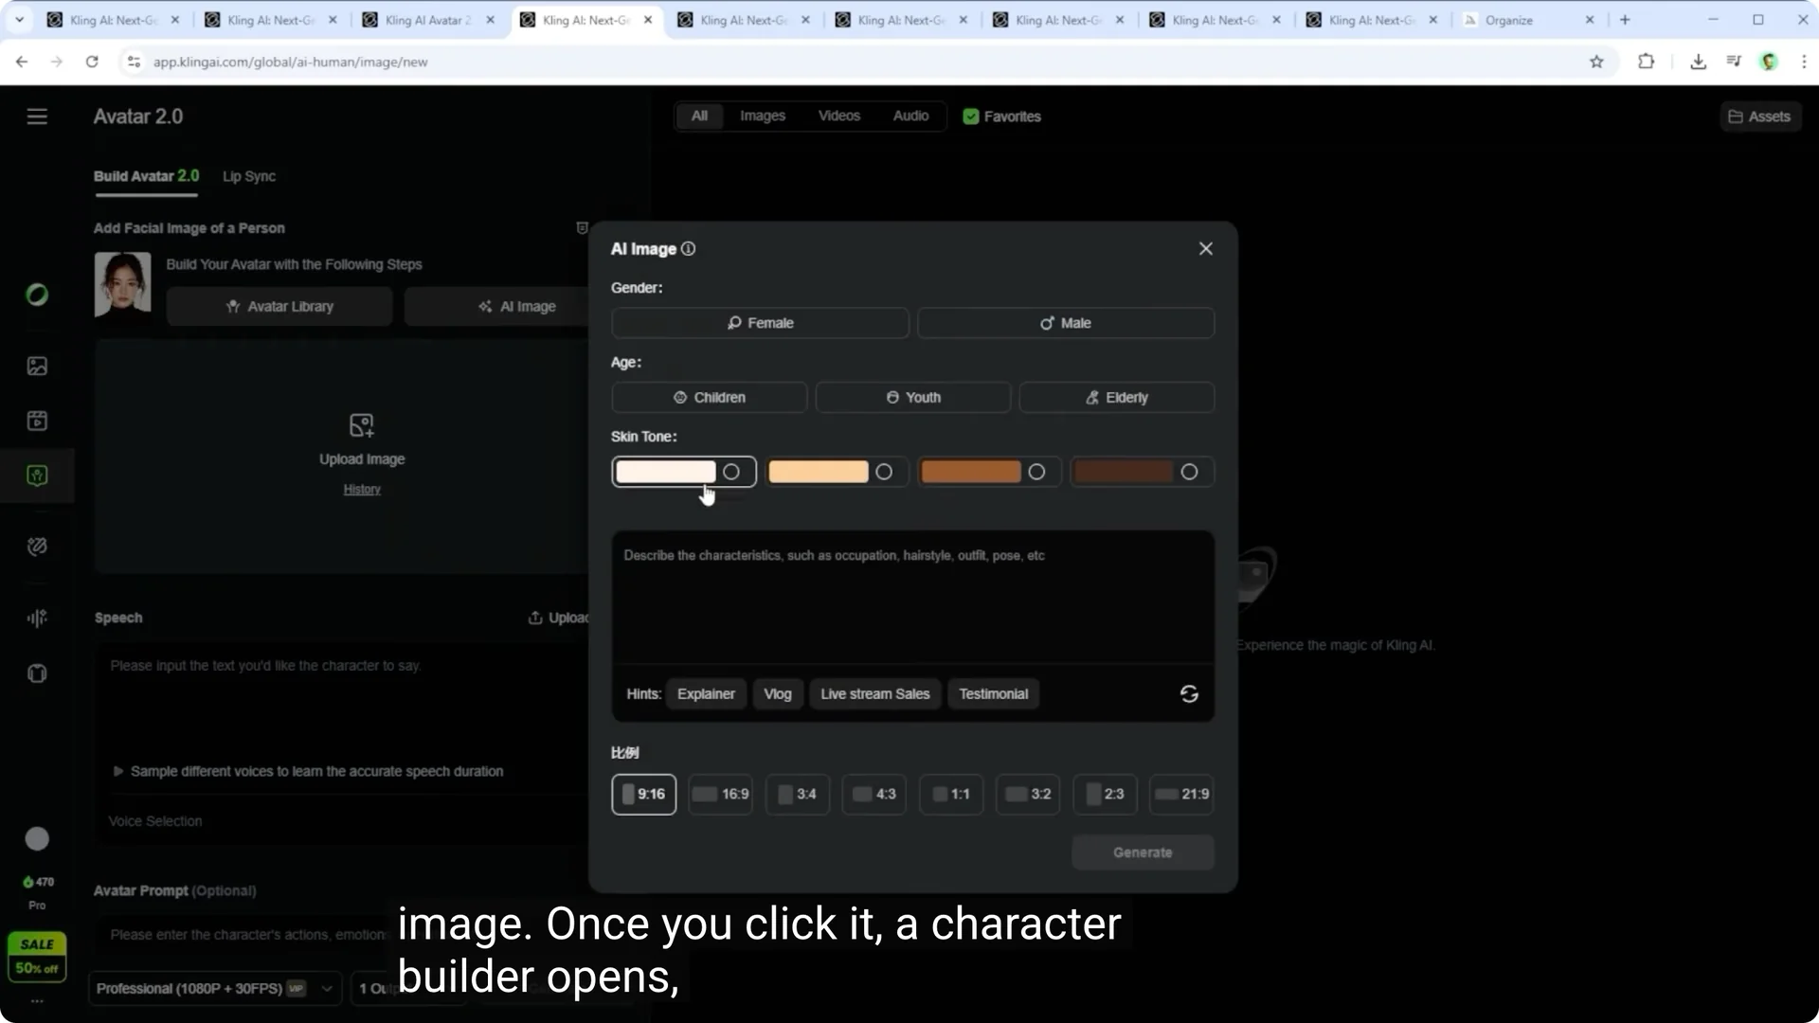
Task: Filter assets by Audio
Action: (x=910, y=116)
